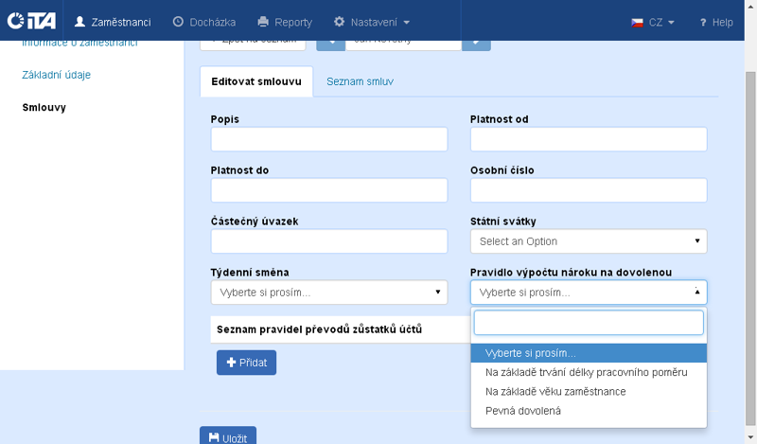757x444 pixels.
Task: Click the Platnost od field
Action: (588, 139)
